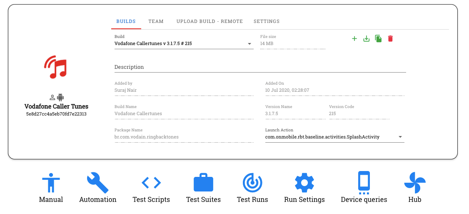The height and width of the screenshot is (214, 469).
Task: Open the Manual testing icon
Action: (51, 182)
